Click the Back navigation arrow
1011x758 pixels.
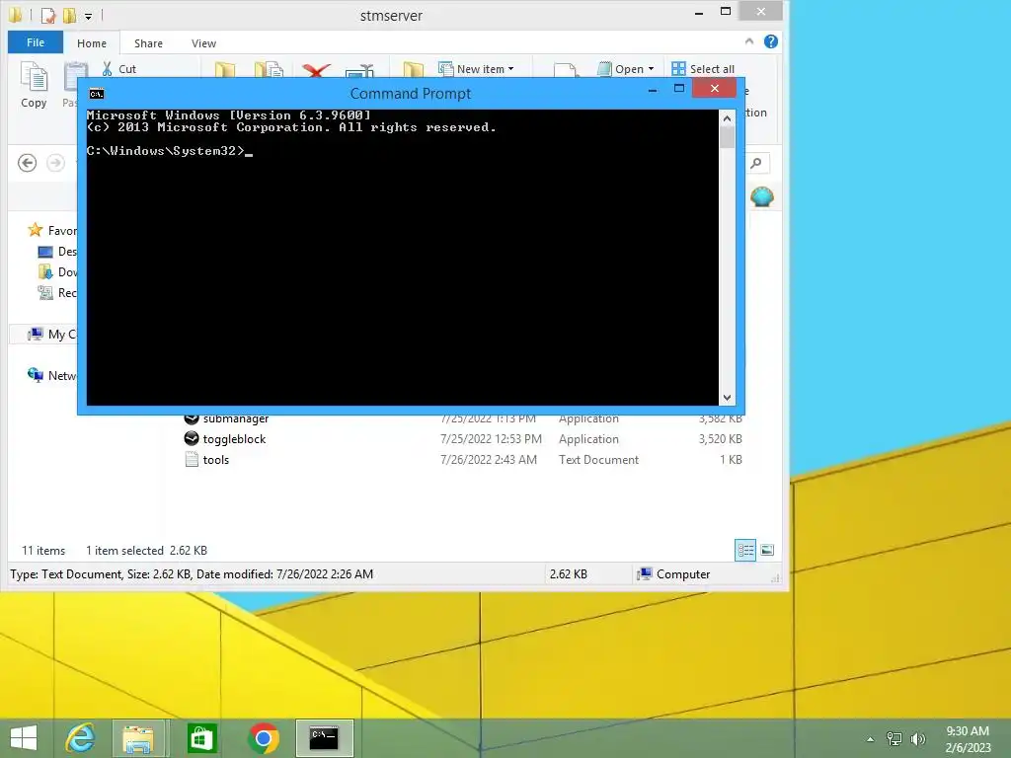(x=27, y=163)
